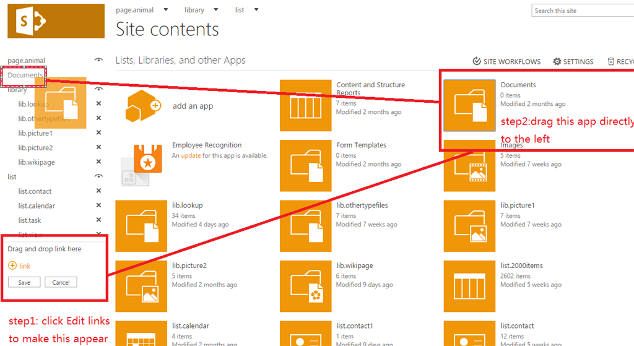Click the Form Templates title text
The image size is (634, 346).
point(361,145)
